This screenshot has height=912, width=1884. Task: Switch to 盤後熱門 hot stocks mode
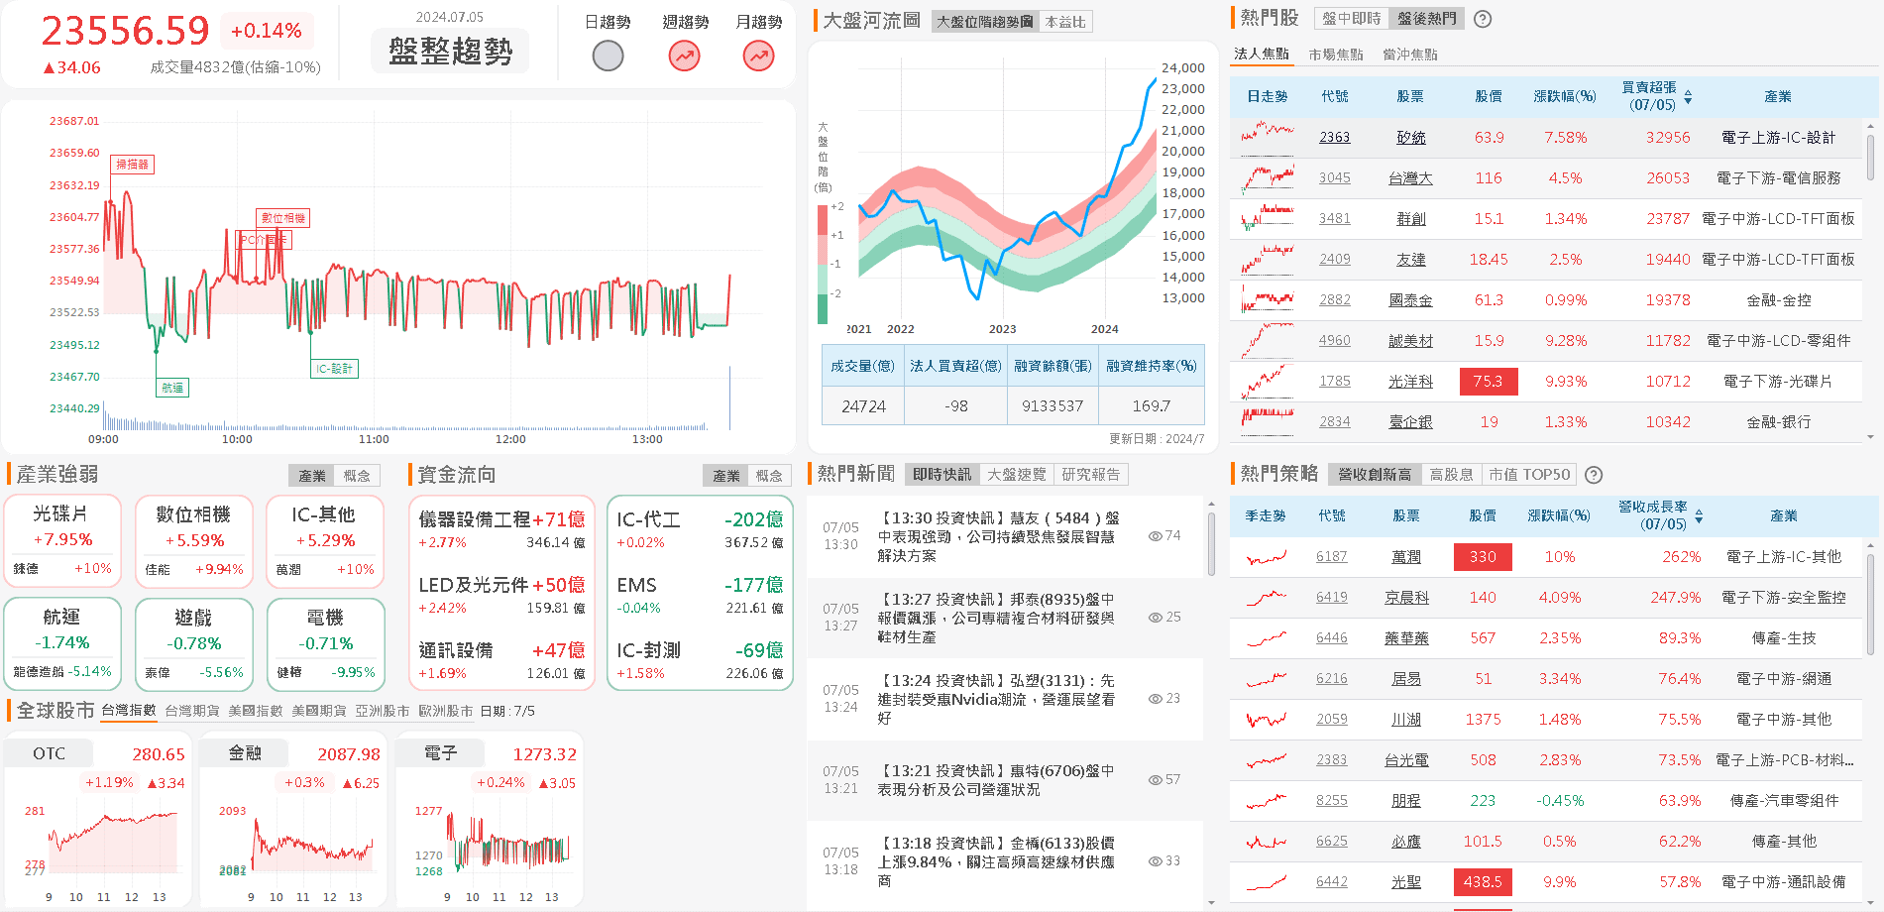[x=1426, y=19]
